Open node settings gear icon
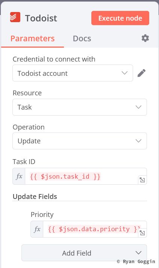The width and height of the screenshot is (159, 268). [x=145, y=38]
